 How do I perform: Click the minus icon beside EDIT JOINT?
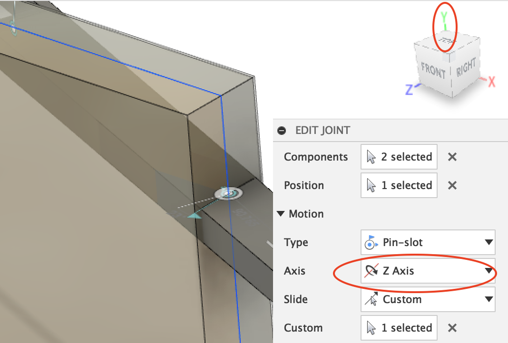pyautogui.click(x=283, y=130)
